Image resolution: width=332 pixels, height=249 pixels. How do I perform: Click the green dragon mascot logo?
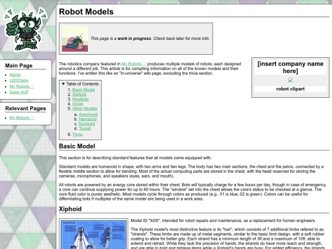(25, 29)
